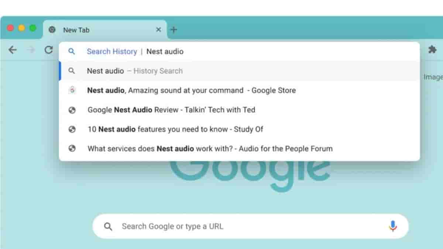Reload the page with refresh icon

(48, 50)
